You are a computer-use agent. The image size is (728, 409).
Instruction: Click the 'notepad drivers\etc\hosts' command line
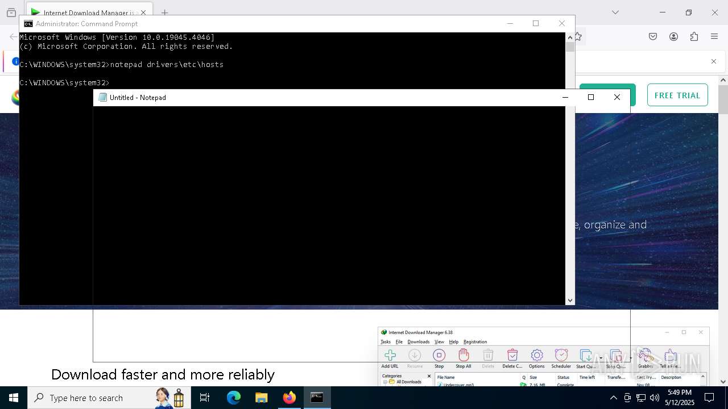coord(167,64)
